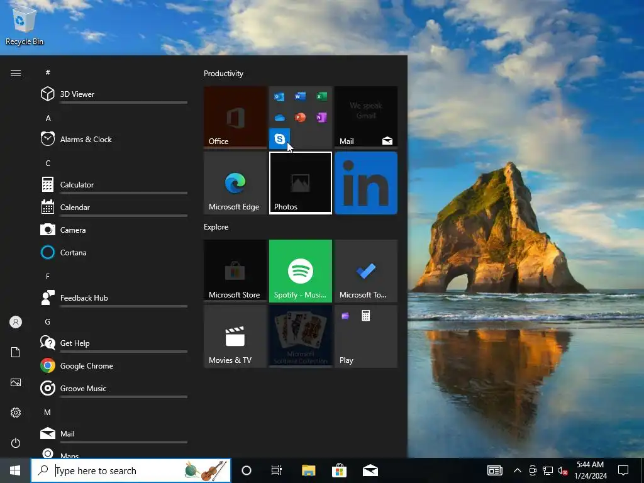The image size is (644, 483).
Task: Click the letter M section header
Action: click(48, 412)
